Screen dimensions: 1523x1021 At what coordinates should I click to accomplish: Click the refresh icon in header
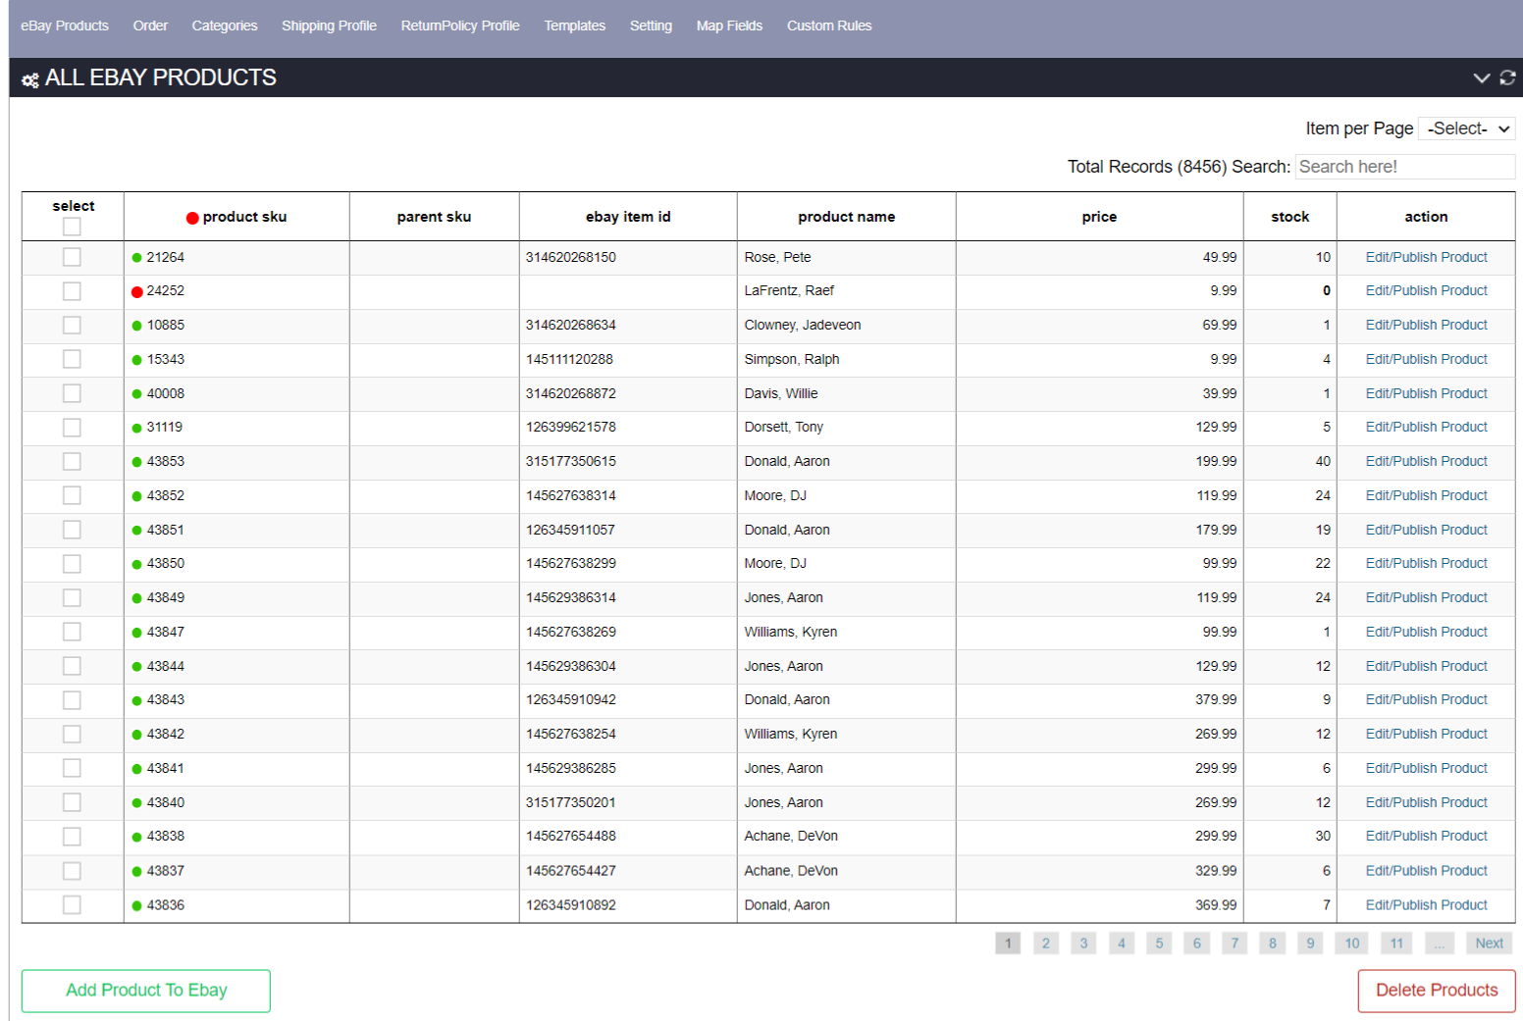(x=1508, y=77)
